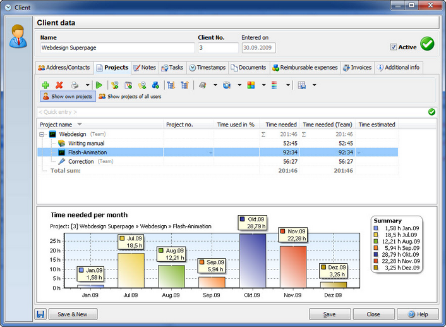Open the Timestamps tab
Image resolution: width=446 pixels, height=327 pixels.
[x=208, y=68]
